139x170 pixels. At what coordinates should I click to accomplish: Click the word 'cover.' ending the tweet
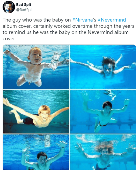[9, 39]
